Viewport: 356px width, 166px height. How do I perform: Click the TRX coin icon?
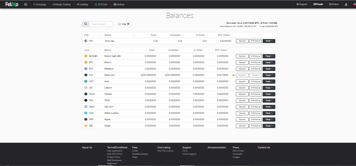click(86, 100)
